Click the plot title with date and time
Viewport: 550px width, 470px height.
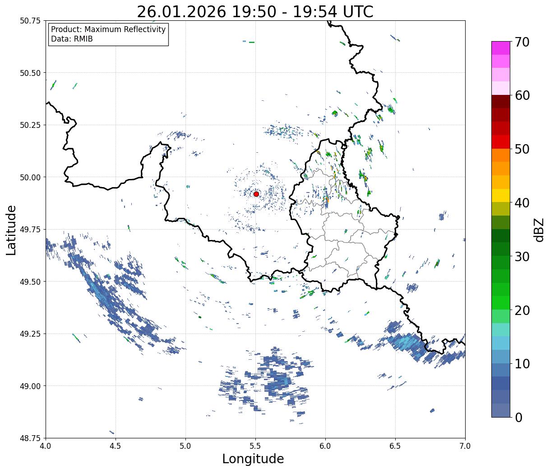tap(255, 12)
